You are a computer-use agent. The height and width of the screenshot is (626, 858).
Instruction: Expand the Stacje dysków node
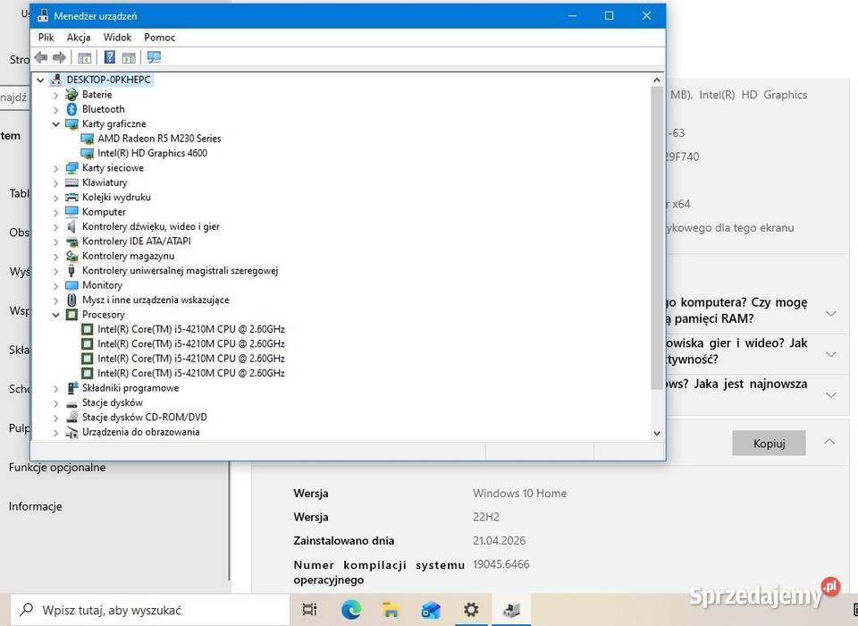pyautogui.click(x=55, y=402)
